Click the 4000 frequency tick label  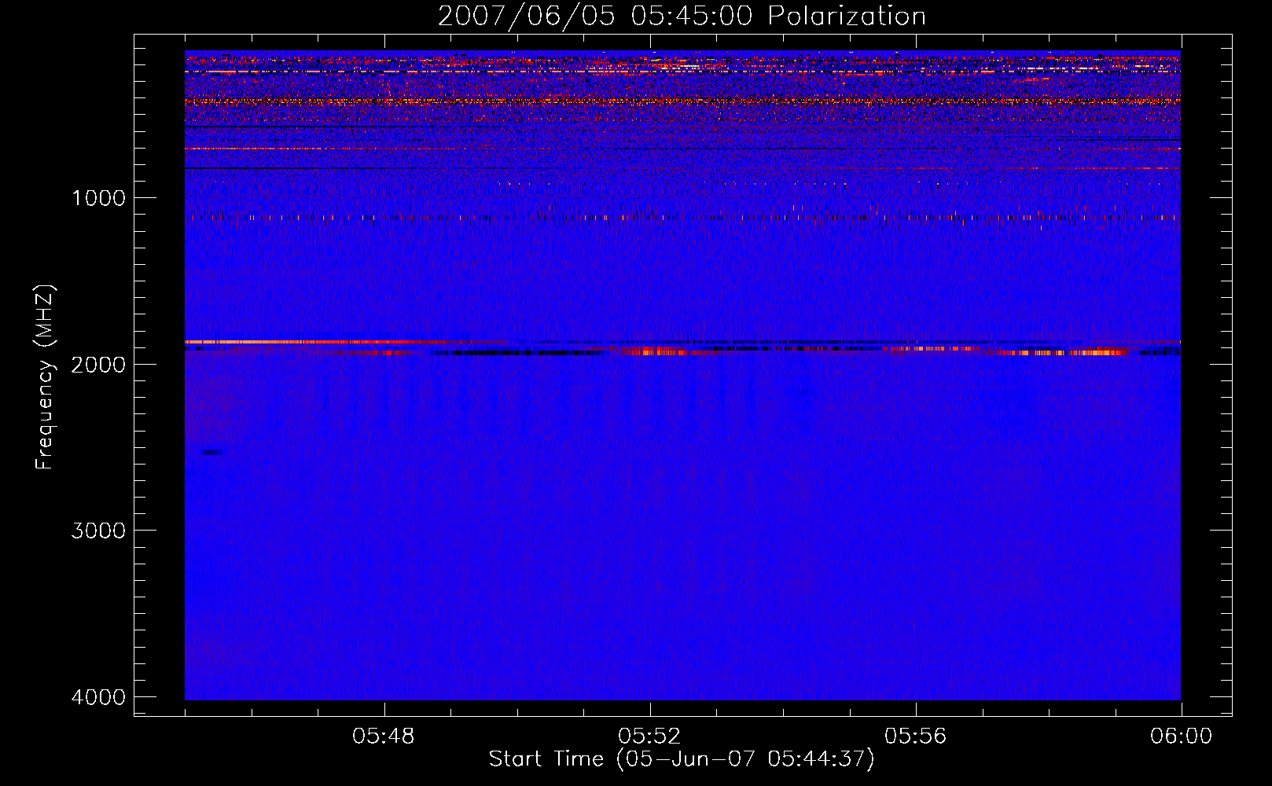coord(98,697)
